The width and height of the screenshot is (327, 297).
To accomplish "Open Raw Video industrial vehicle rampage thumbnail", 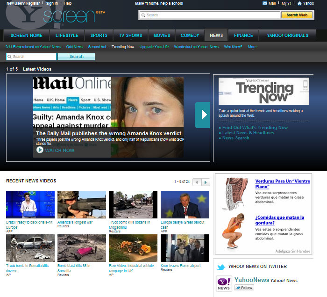I will pos(133,248).
